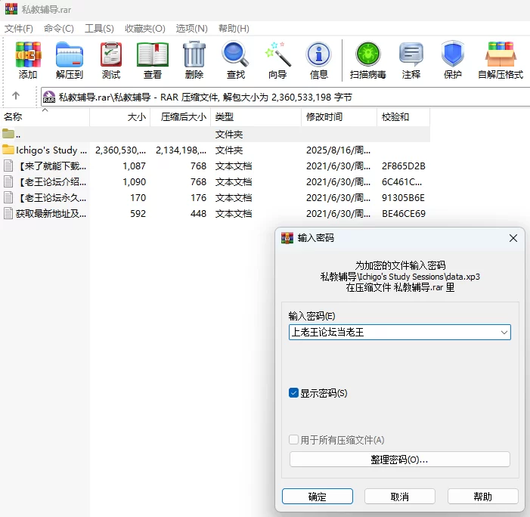Viewport: 530px width, 517px height.
Task: Go up one level with arrow button
Action: pyautogui.click(x=16, y=96)
